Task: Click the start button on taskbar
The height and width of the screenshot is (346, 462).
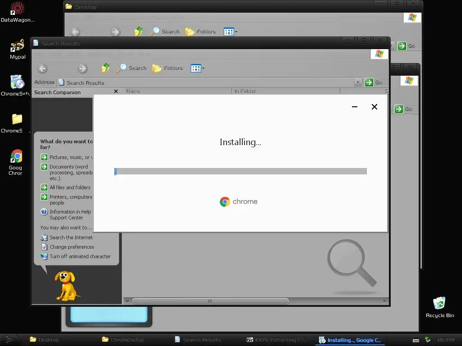Action: pos(9,340)
